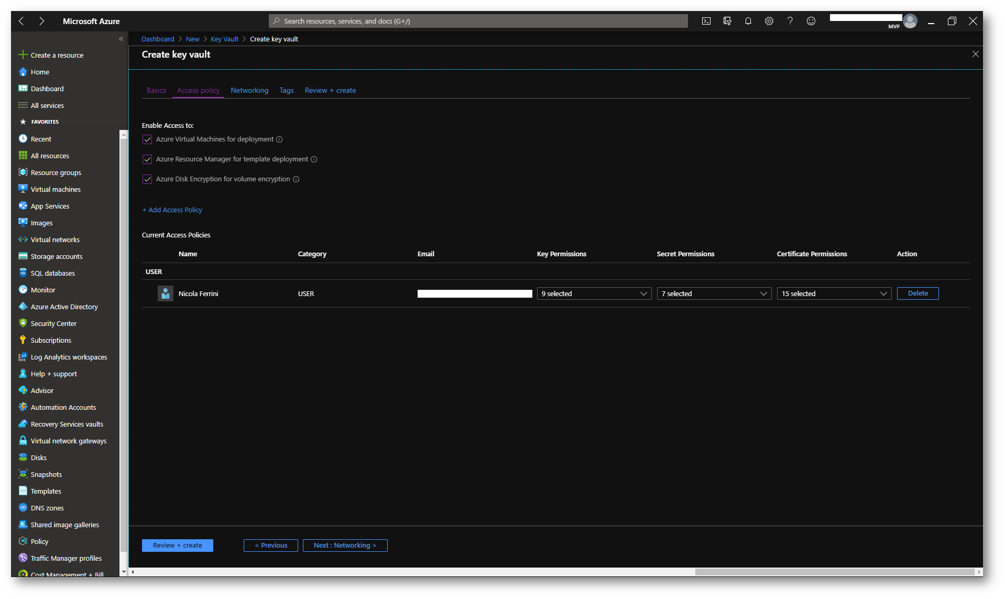Uncheck Azure Resource Manager for template deployment

pyautogui.click(x=147, y=159)
